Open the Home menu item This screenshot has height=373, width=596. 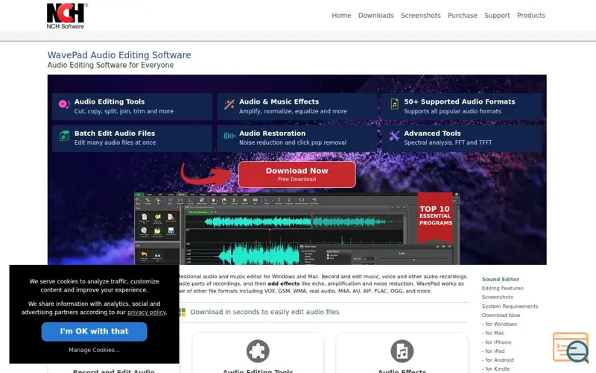coord(341,16)
